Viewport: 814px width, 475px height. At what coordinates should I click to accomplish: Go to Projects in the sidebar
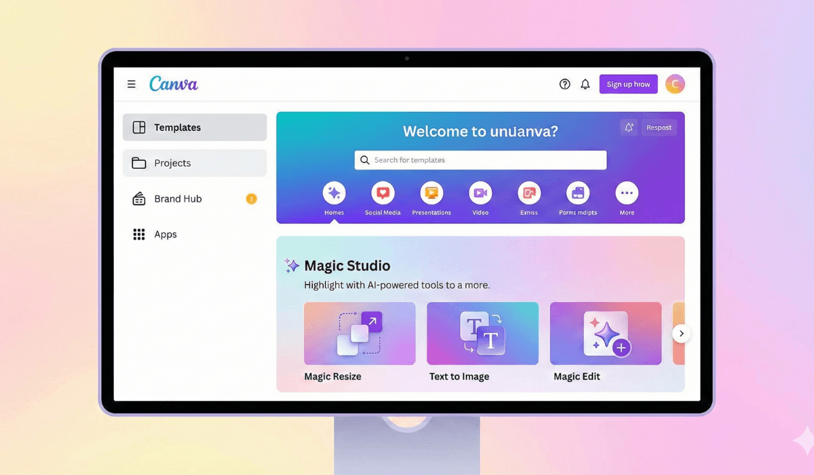click(195, 163)
